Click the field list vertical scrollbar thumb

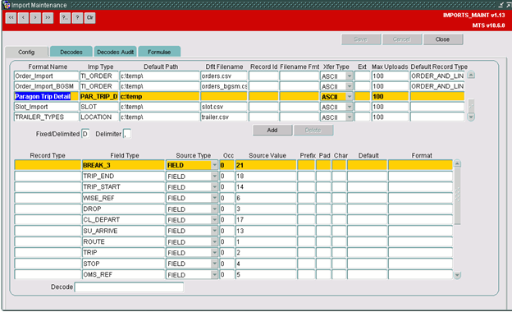(x=457, y=196)
